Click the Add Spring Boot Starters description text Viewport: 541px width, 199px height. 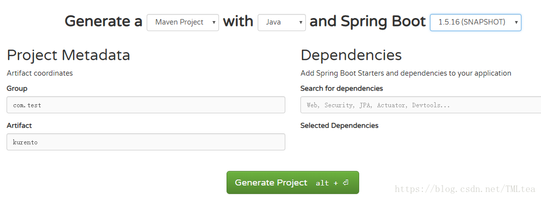[x=406, y=73]
